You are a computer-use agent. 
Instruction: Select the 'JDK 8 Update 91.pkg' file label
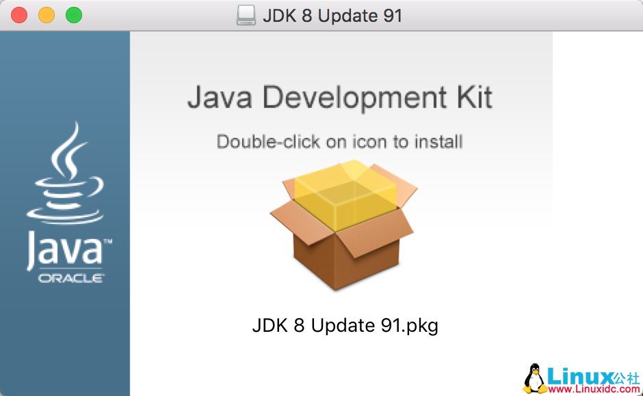345,326
